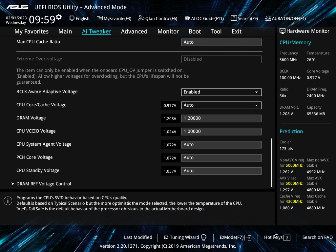
Task: Click the 0.977V reading beside CPU Core/Cache
Action: [170, 105]
